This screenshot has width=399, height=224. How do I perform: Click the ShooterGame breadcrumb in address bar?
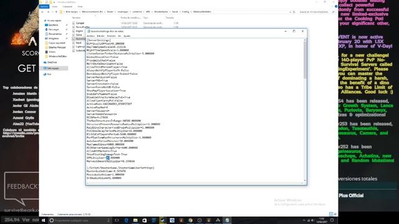tap(161, 12)
